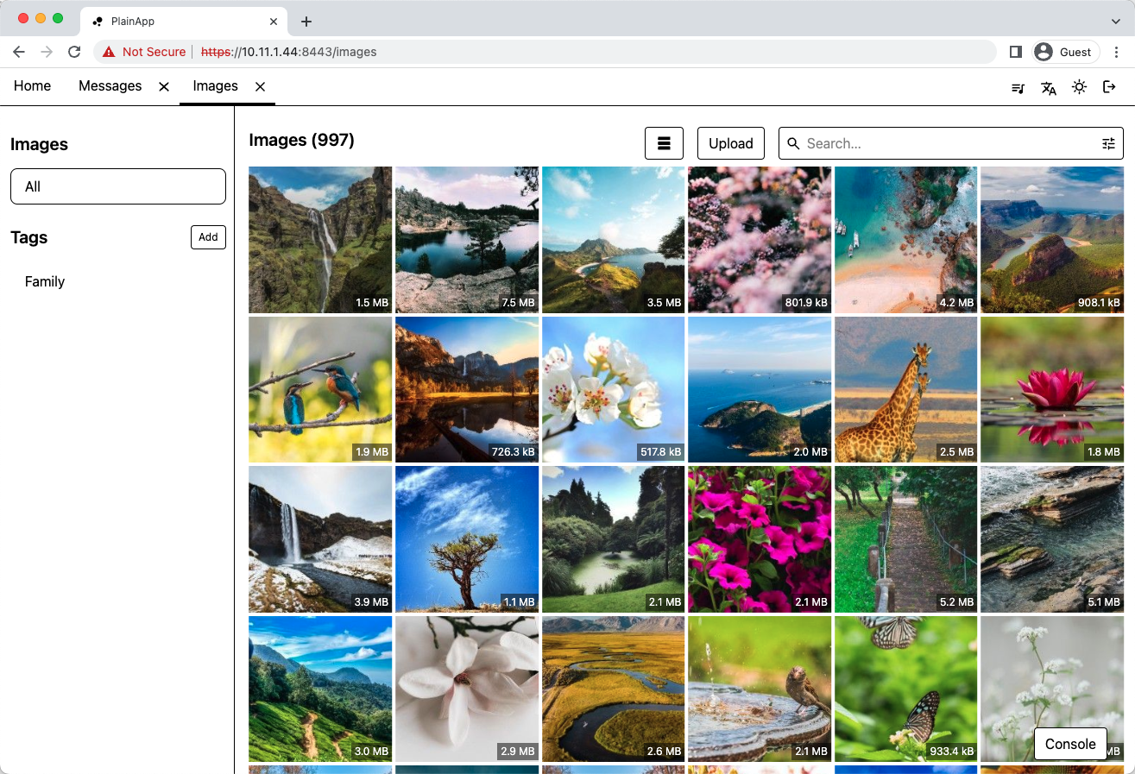Open the language translate icon
Screen dimensions: 1135x774
(1049, 87)
